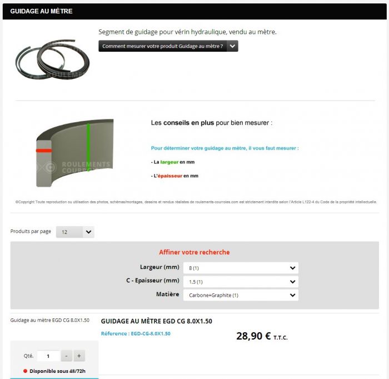Viewport: 389px width, 379px height.
Task: Click the red thickness bar in diagram
Action: coord(43,151)
